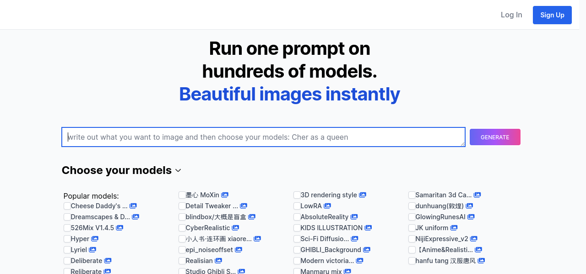586x274 pixels.
Task: Open image icon beside 3D rendering style
Action: [x=362, y=195]
